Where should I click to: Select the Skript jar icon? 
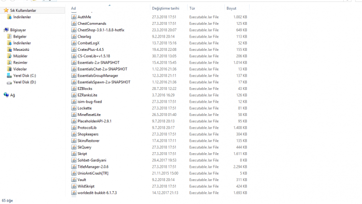point(74,154)
